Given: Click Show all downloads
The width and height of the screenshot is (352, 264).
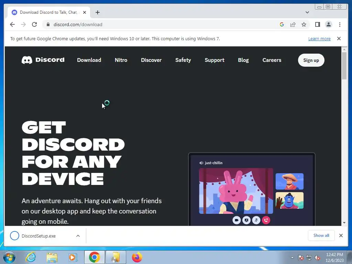Looking at the screenshot, I should 321,235.
